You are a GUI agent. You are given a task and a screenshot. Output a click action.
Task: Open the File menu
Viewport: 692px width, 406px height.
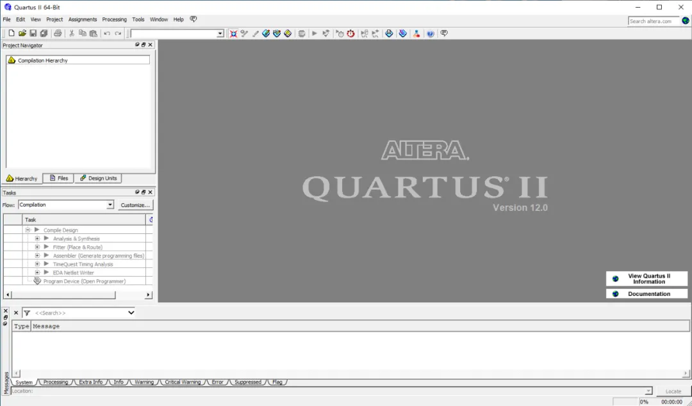[6, 19]
